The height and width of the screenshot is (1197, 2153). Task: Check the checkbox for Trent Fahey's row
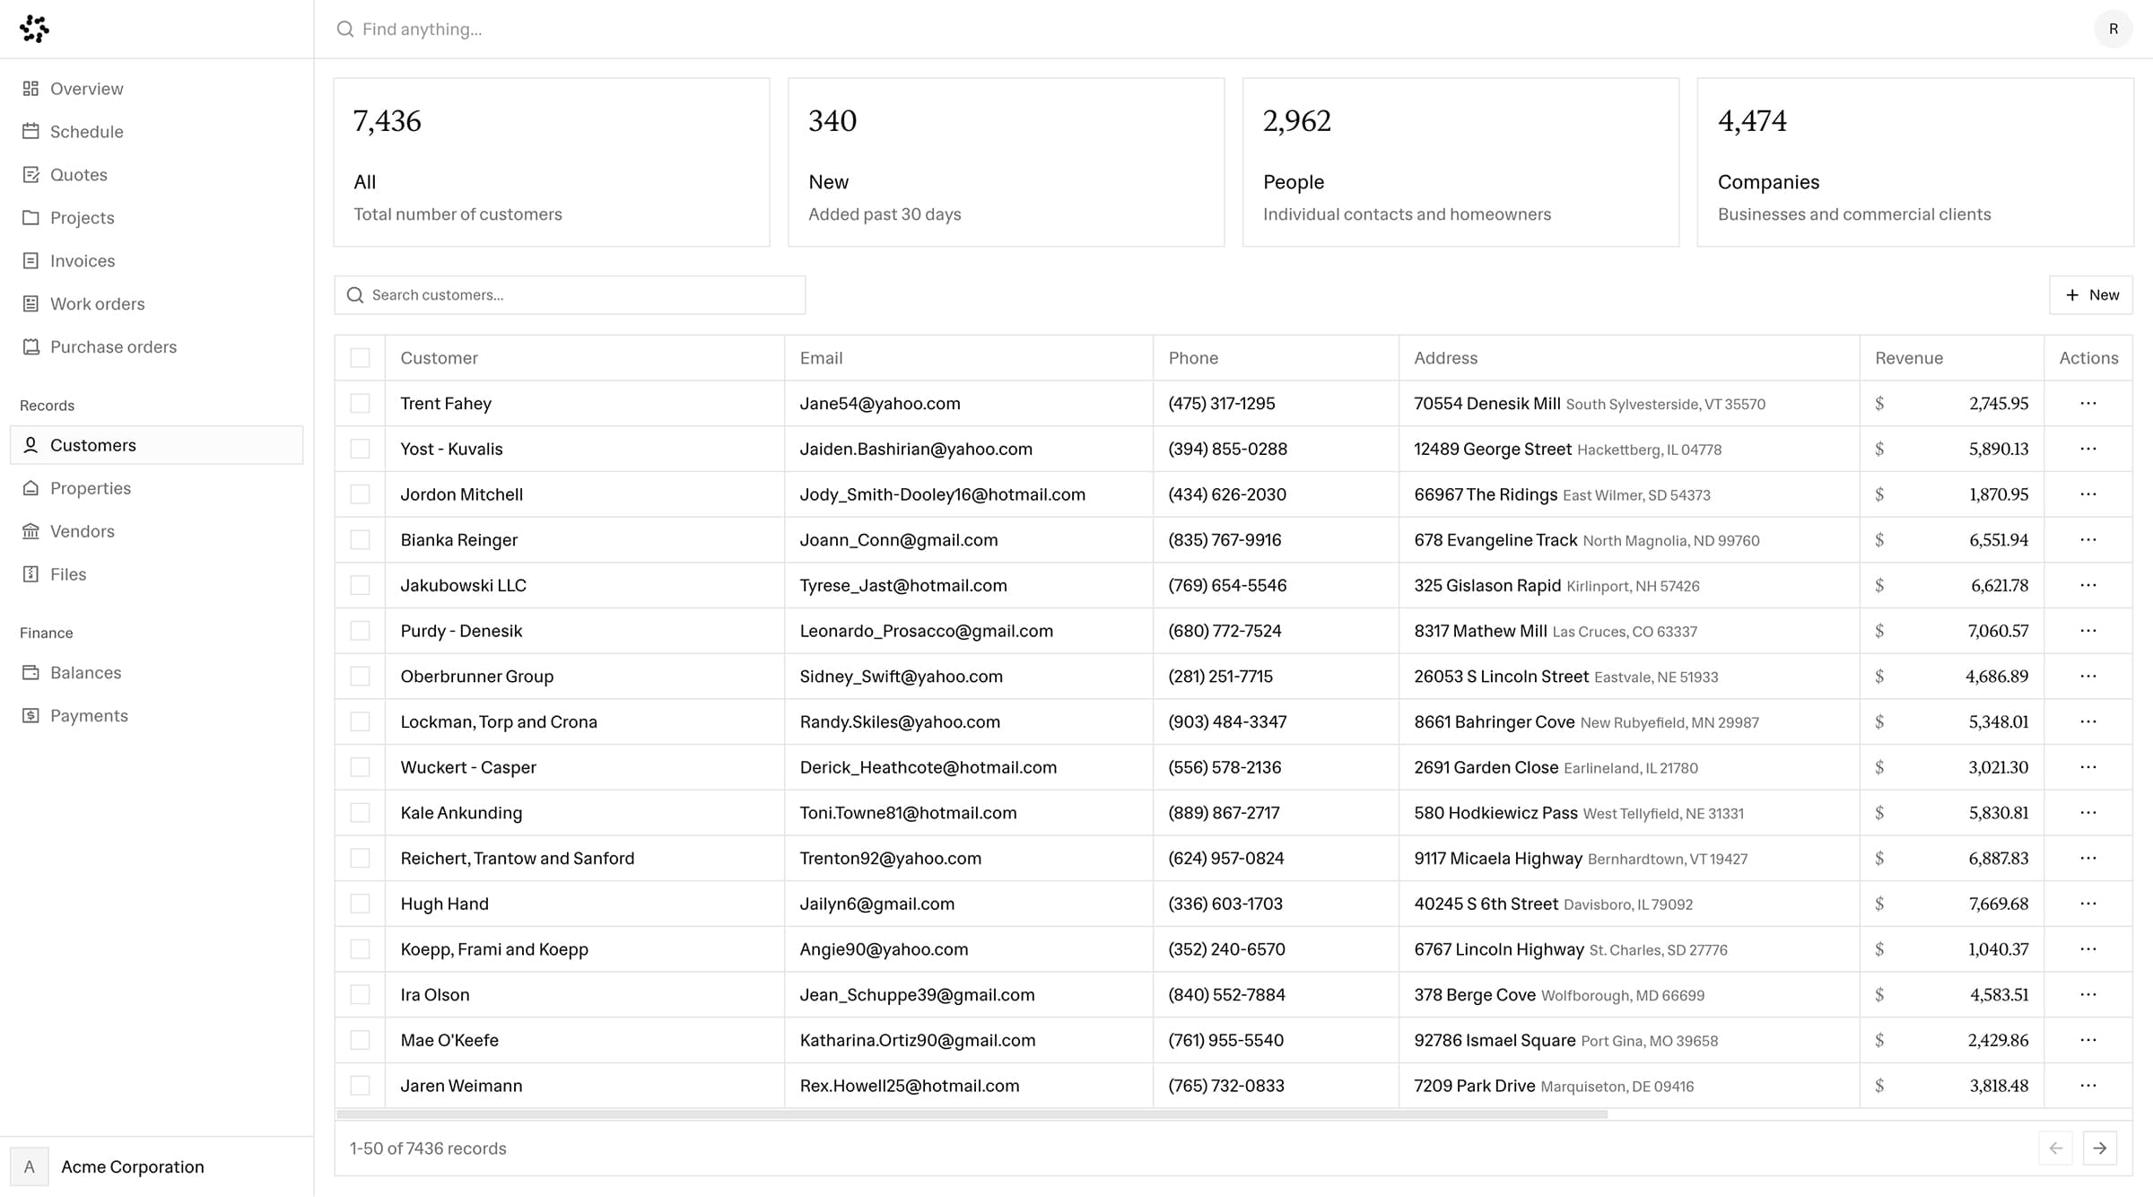coord(361,403)
